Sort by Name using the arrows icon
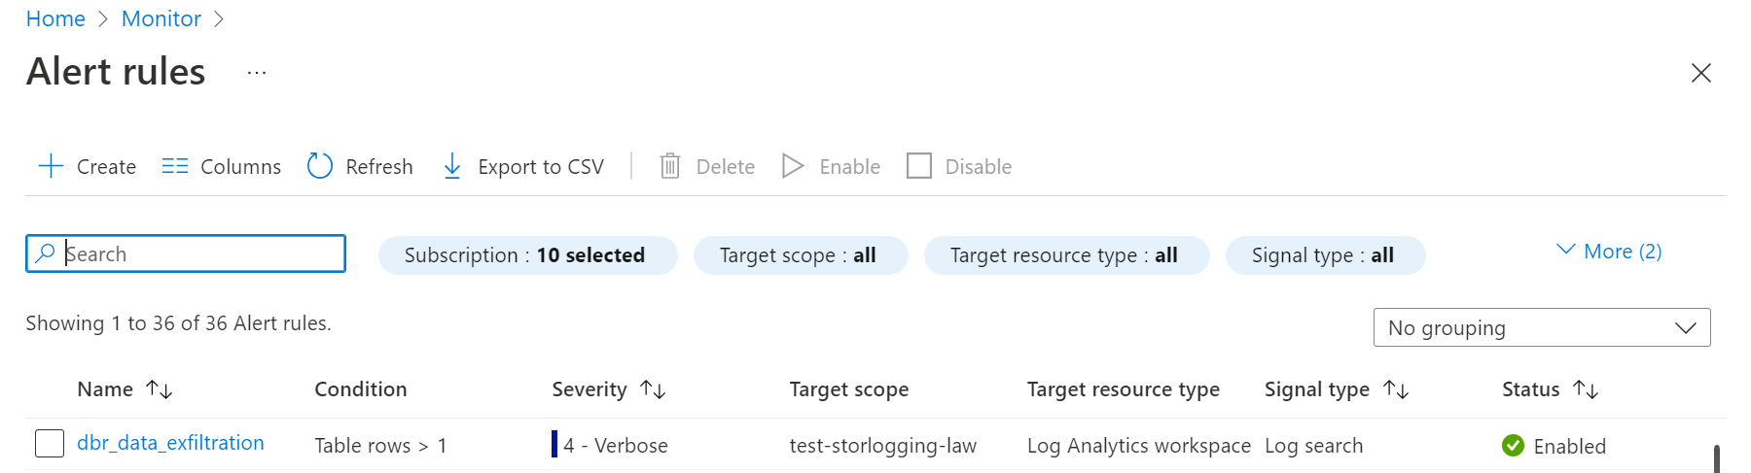This screenshot has height=473, width=1751. [x=160, y=389]
